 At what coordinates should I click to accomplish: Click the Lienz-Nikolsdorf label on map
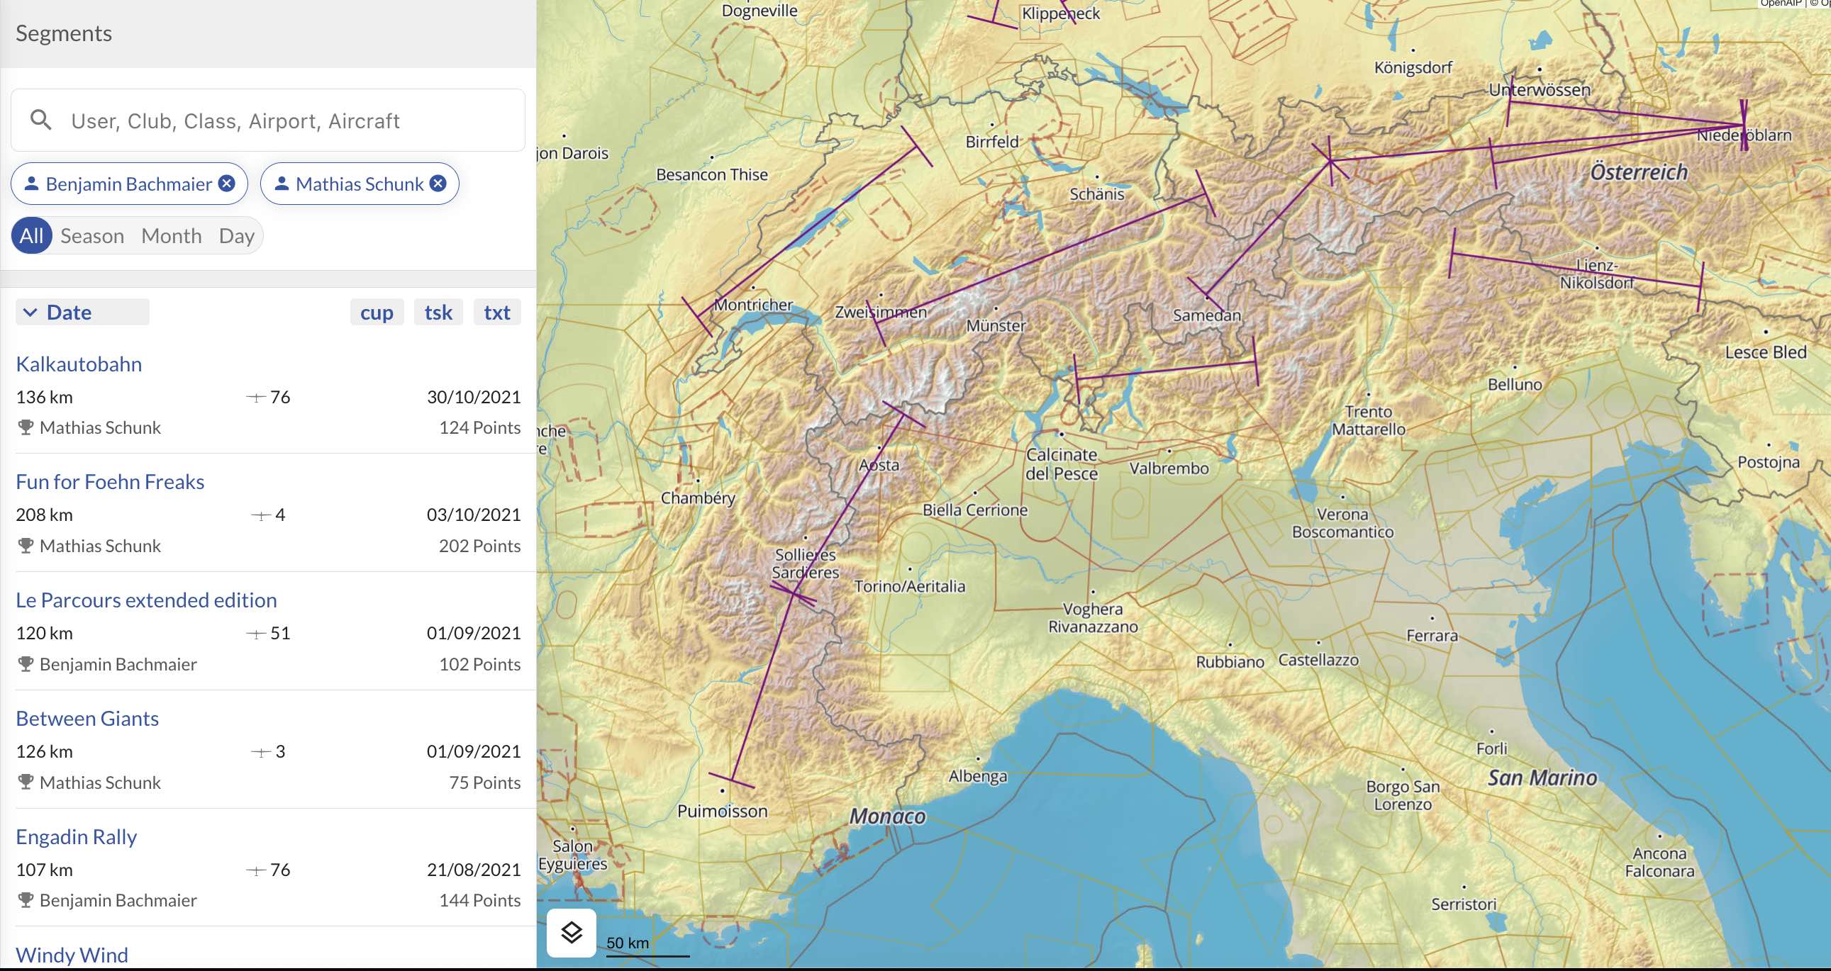click(x=1597, y=274)
